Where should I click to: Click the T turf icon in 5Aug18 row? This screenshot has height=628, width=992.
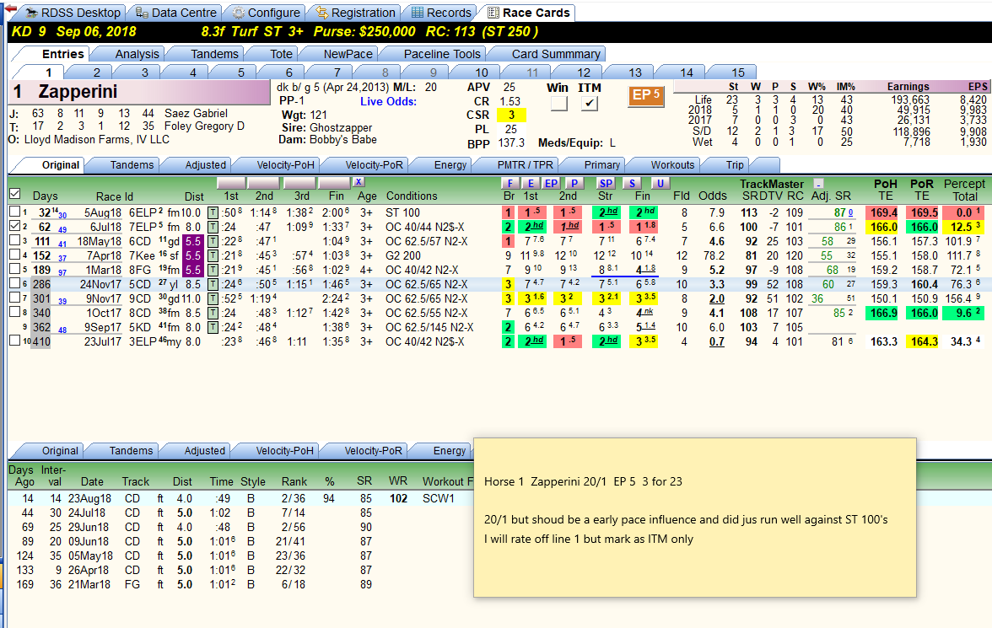coord(213,212)
